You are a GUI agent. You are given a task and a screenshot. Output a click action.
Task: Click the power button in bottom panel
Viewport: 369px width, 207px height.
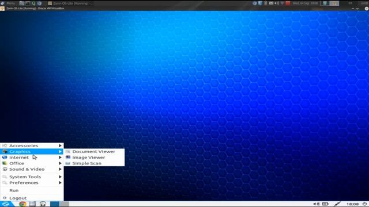pos(364,204)
